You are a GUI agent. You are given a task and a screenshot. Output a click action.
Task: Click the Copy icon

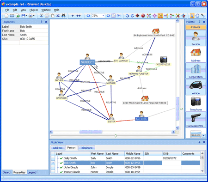[x=47, y=16]
